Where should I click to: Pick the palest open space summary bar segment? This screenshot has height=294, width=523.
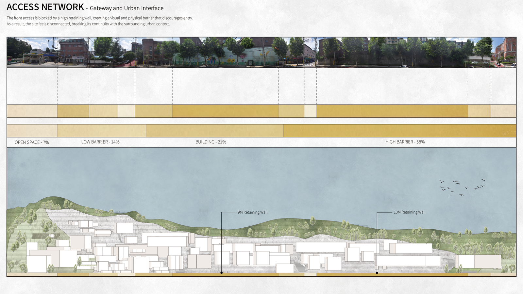click(x=32, y=131)
